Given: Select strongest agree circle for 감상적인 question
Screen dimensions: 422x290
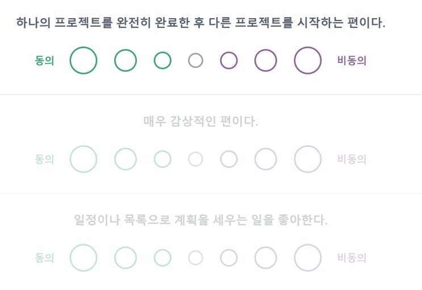Looking at the screenshot, I should click(x=83, y=159).
